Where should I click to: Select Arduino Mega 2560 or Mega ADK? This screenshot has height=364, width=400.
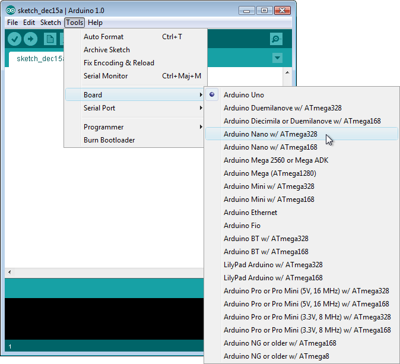pyautogui.click(x=302, y=160)
